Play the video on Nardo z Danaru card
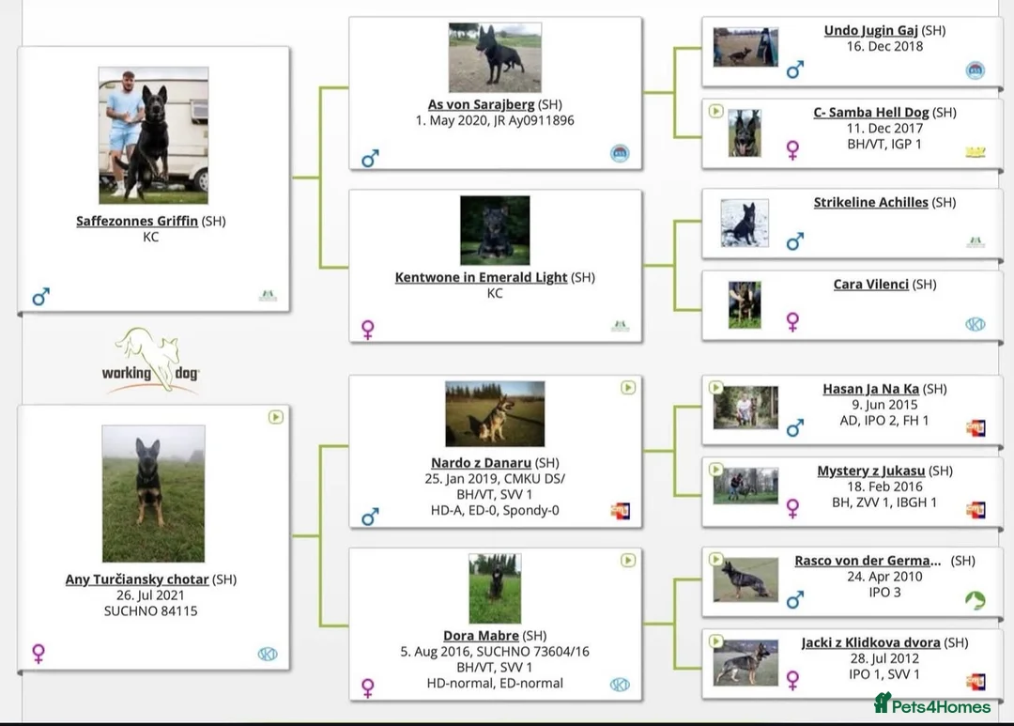 pyautogui.click(x=627, y=386)
